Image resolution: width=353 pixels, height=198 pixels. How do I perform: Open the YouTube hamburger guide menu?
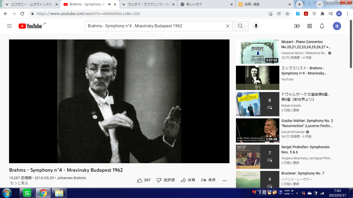click(9, 26)
